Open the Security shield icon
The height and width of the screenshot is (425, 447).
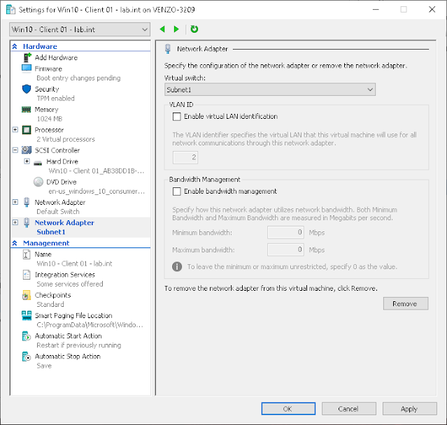(x=27, y=89)
